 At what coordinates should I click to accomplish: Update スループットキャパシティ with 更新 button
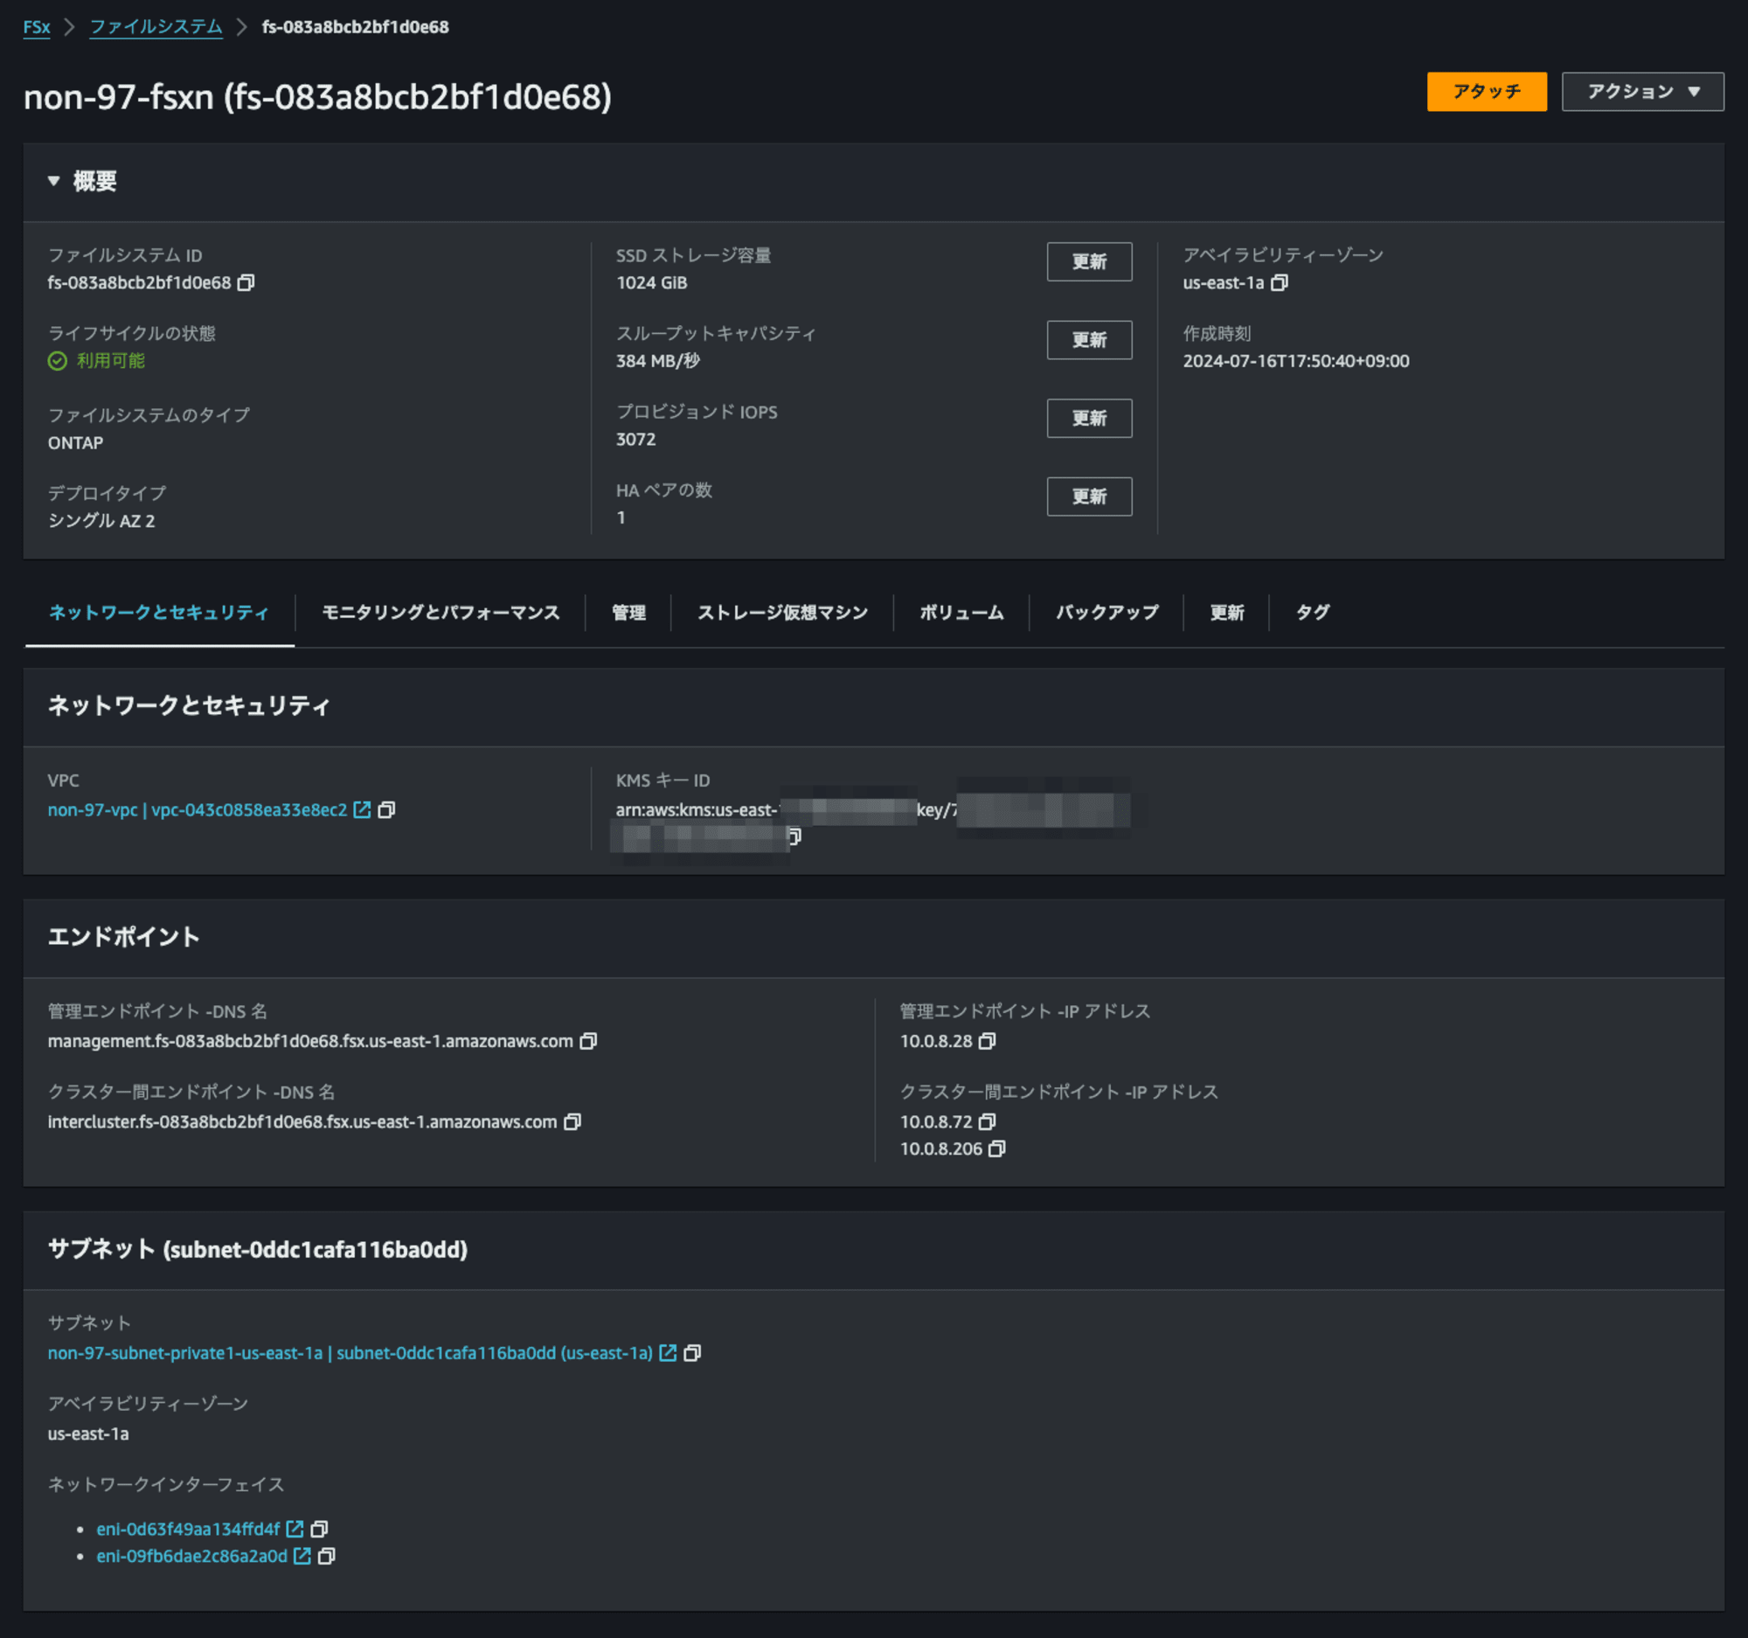pyautogui.click(x=1088, y=339)
